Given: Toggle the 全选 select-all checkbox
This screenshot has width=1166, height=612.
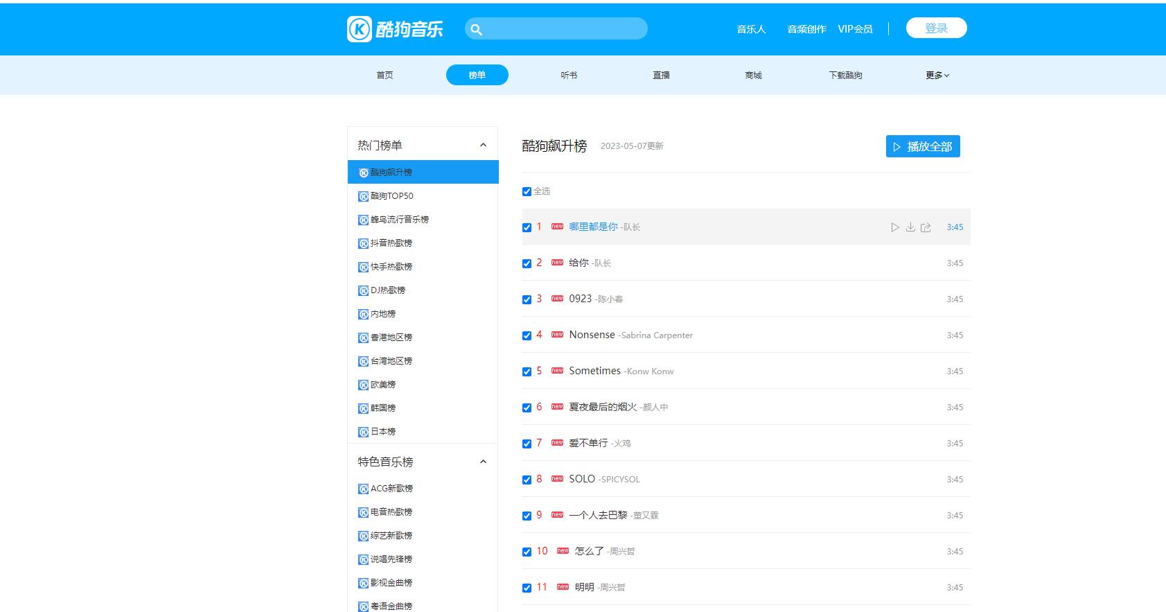Looking at the screenshot, I should (x=527, y=191).
